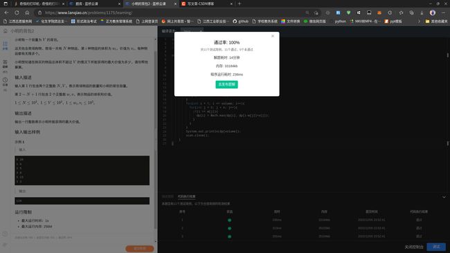Open the language dropdown above the code editor
The image size is (450, 253).
(192, 30)
